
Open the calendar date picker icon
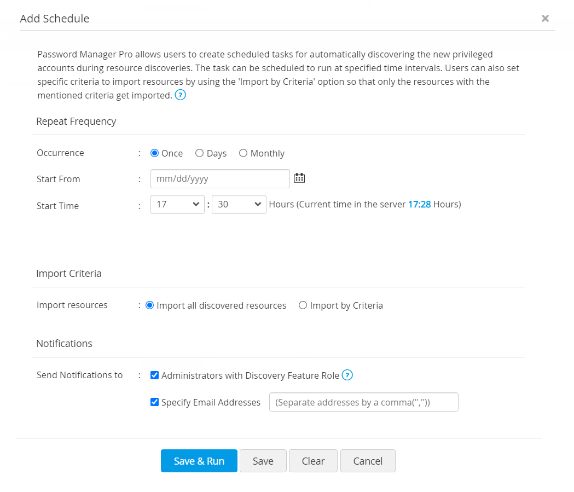[299, 178]
